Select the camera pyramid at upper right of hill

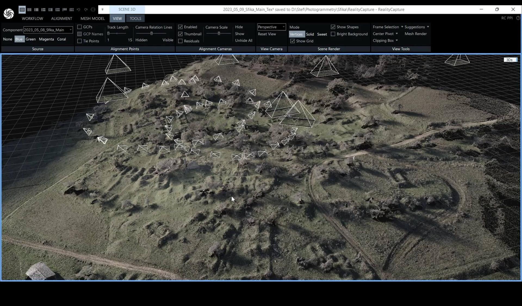[x=325, y=66]
